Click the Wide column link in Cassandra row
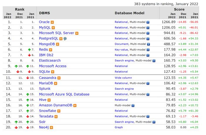The height and width of the screenshot is (135, 206). pos(123,78)
